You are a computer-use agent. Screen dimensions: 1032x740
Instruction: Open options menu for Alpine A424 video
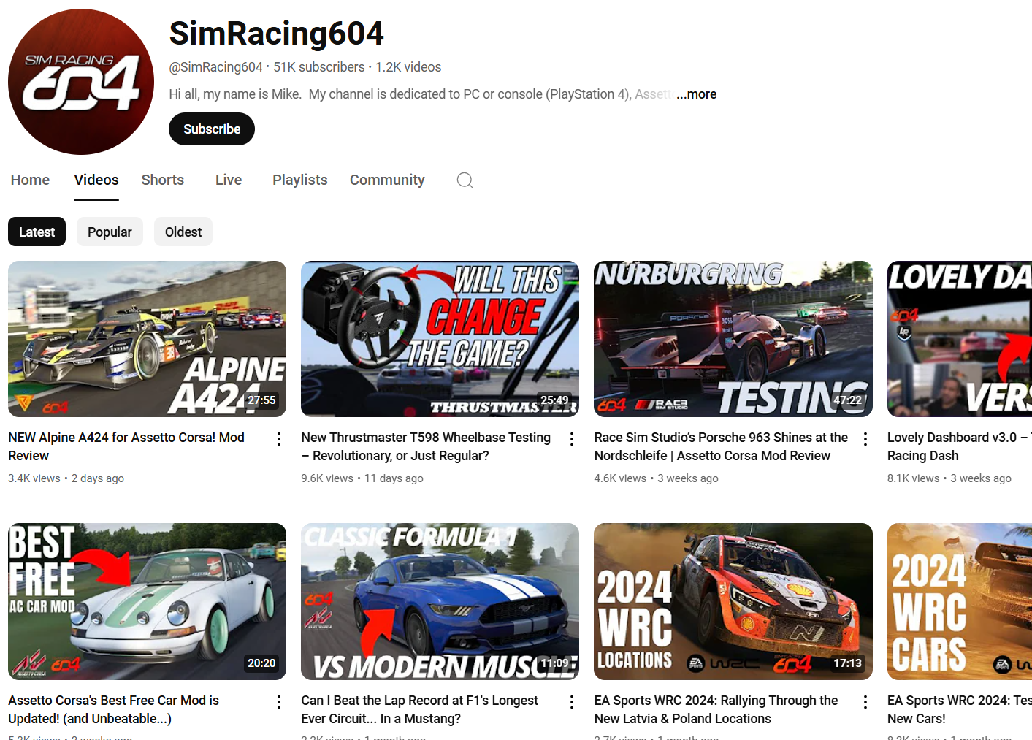[279, 439]
